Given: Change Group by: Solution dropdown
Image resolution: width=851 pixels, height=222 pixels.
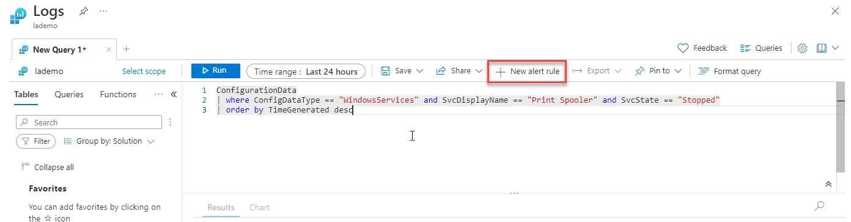Looking at the screenshot, I should point(109,141).
